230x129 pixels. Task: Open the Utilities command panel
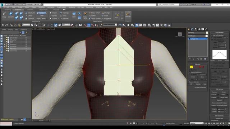tap(206, 29)
